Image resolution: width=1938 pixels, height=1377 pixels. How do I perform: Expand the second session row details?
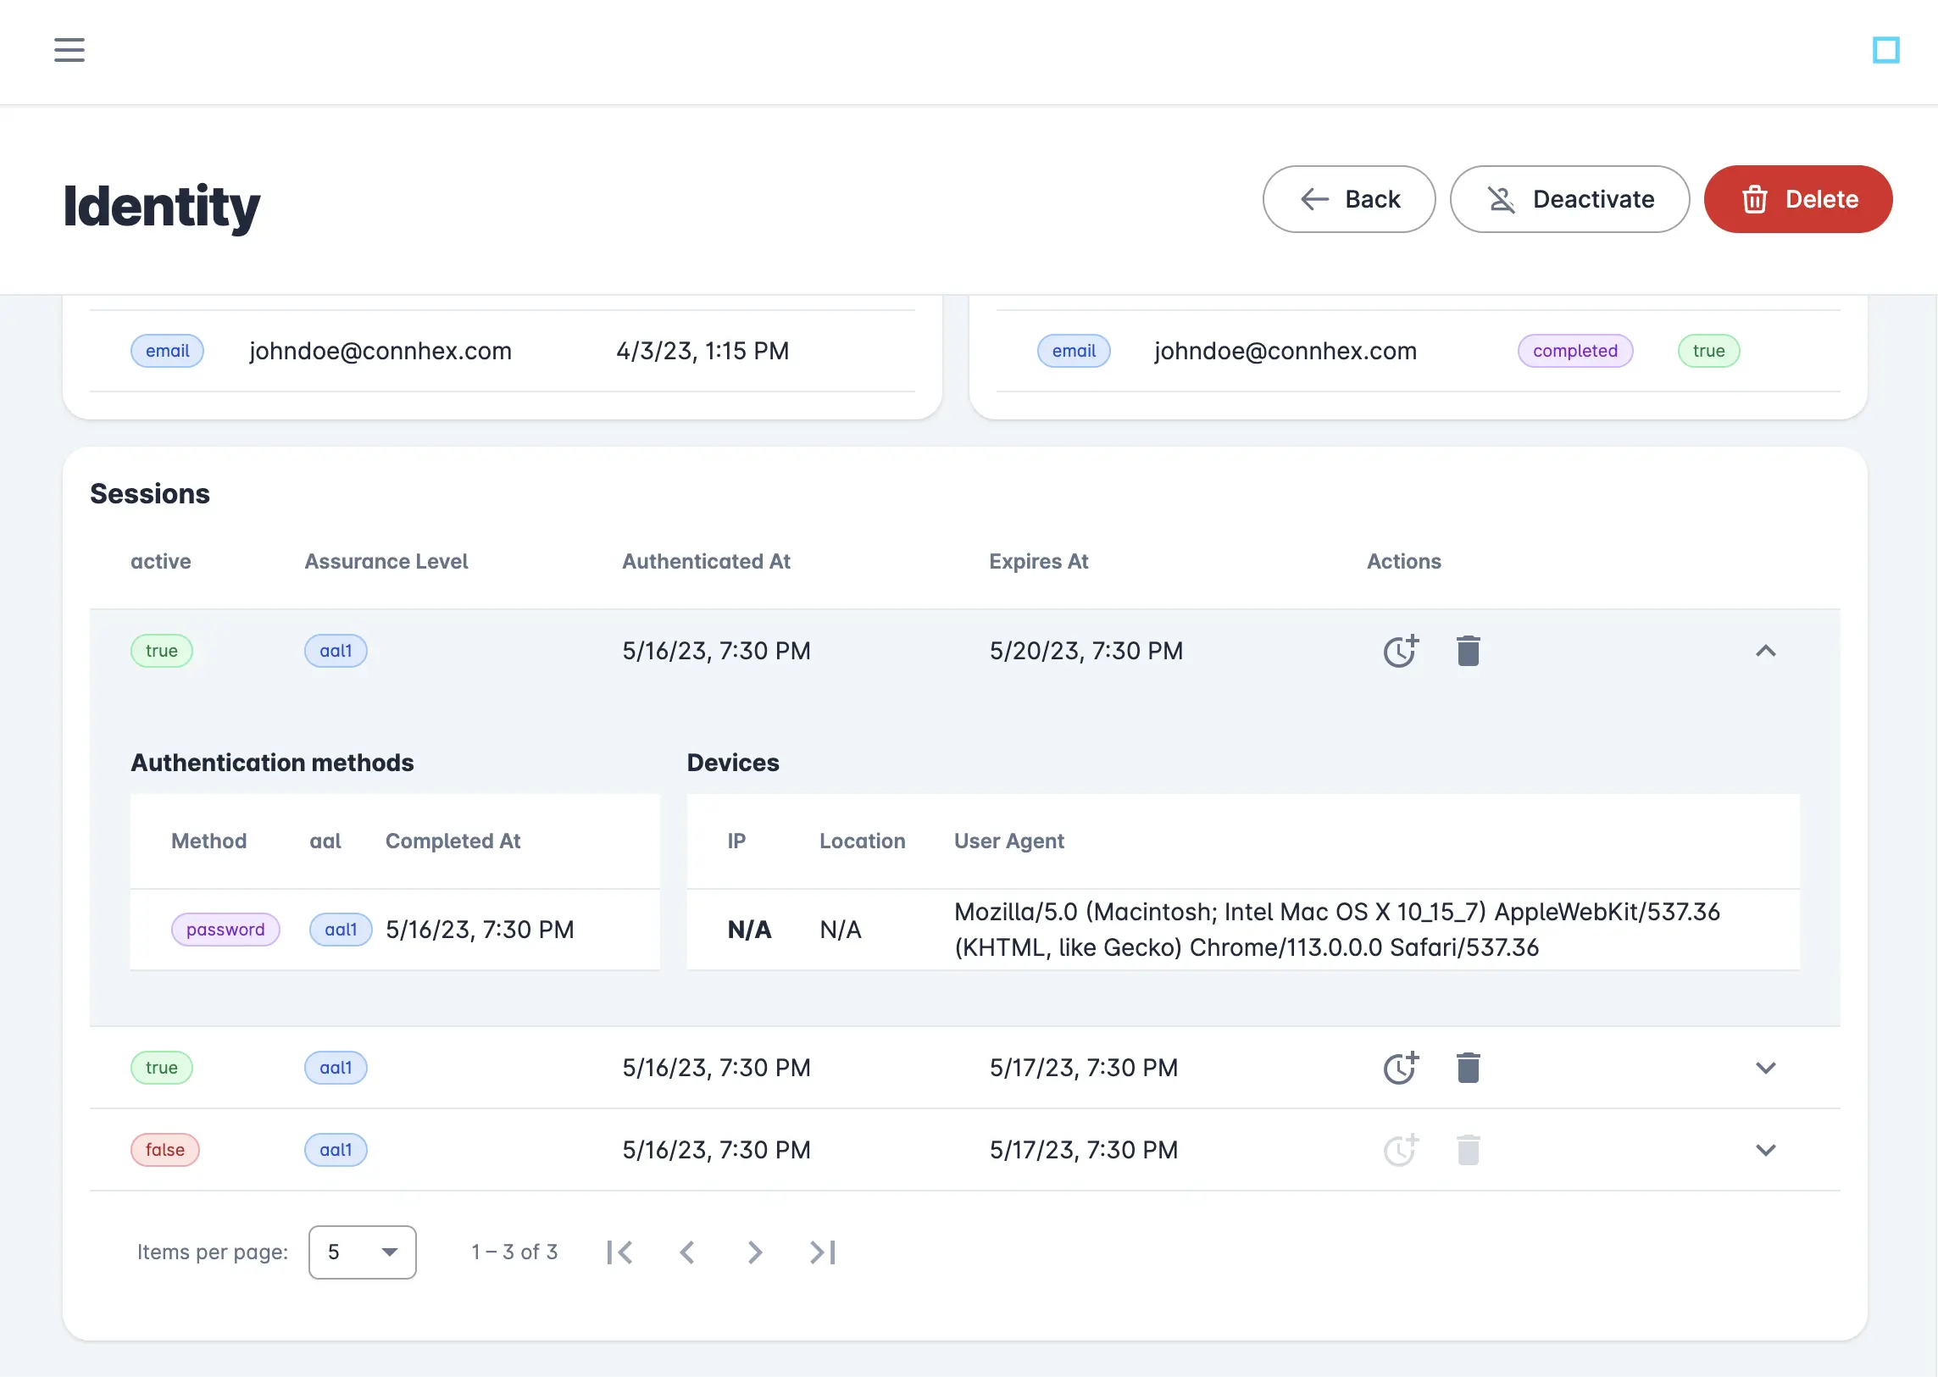pos(1767,1068)
